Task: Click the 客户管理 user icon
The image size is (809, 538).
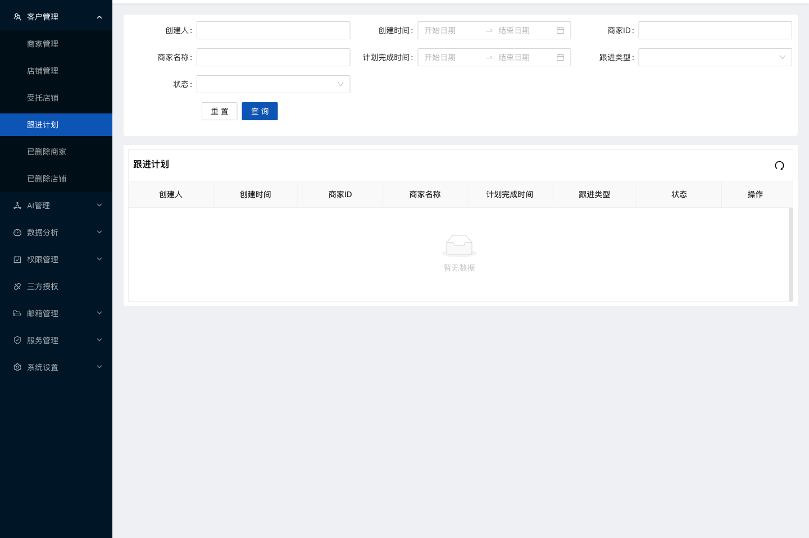Action: [17, 17]
